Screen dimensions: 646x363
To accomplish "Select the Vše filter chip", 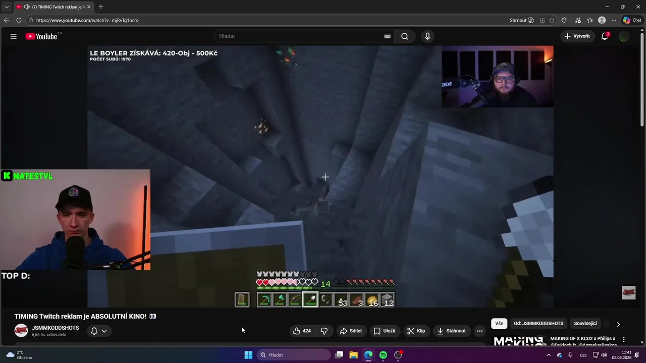I will (x=499, y=324).
